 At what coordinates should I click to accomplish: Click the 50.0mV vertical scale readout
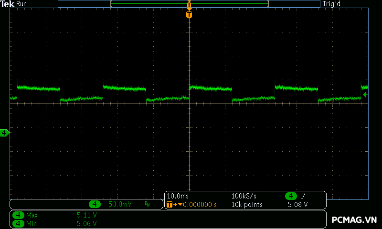click(119, 204)
